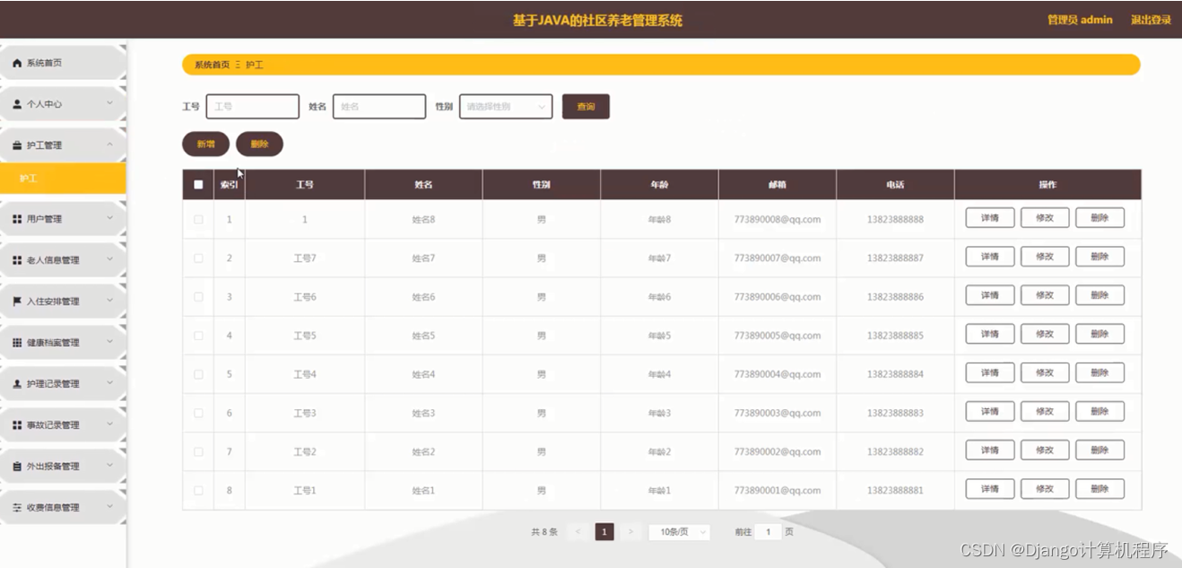Check the checkbox beside 姓名1 row
Viewport: 1182px width, 568px height.
(x=199, y=490)
